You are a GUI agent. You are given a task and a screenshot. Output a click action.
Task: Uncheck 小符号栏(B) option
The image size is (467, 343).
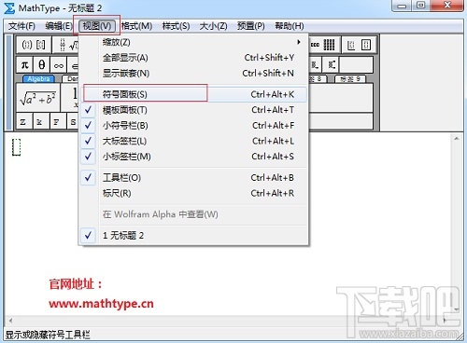193,125
